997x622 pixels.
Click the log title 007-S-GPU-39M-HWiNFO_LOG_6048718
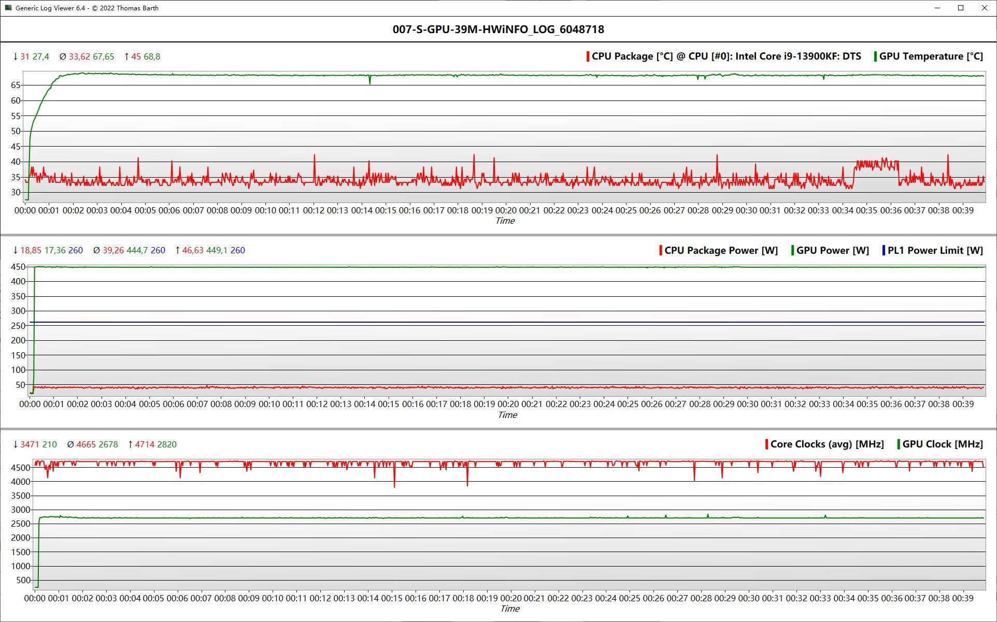click(498, 30)
